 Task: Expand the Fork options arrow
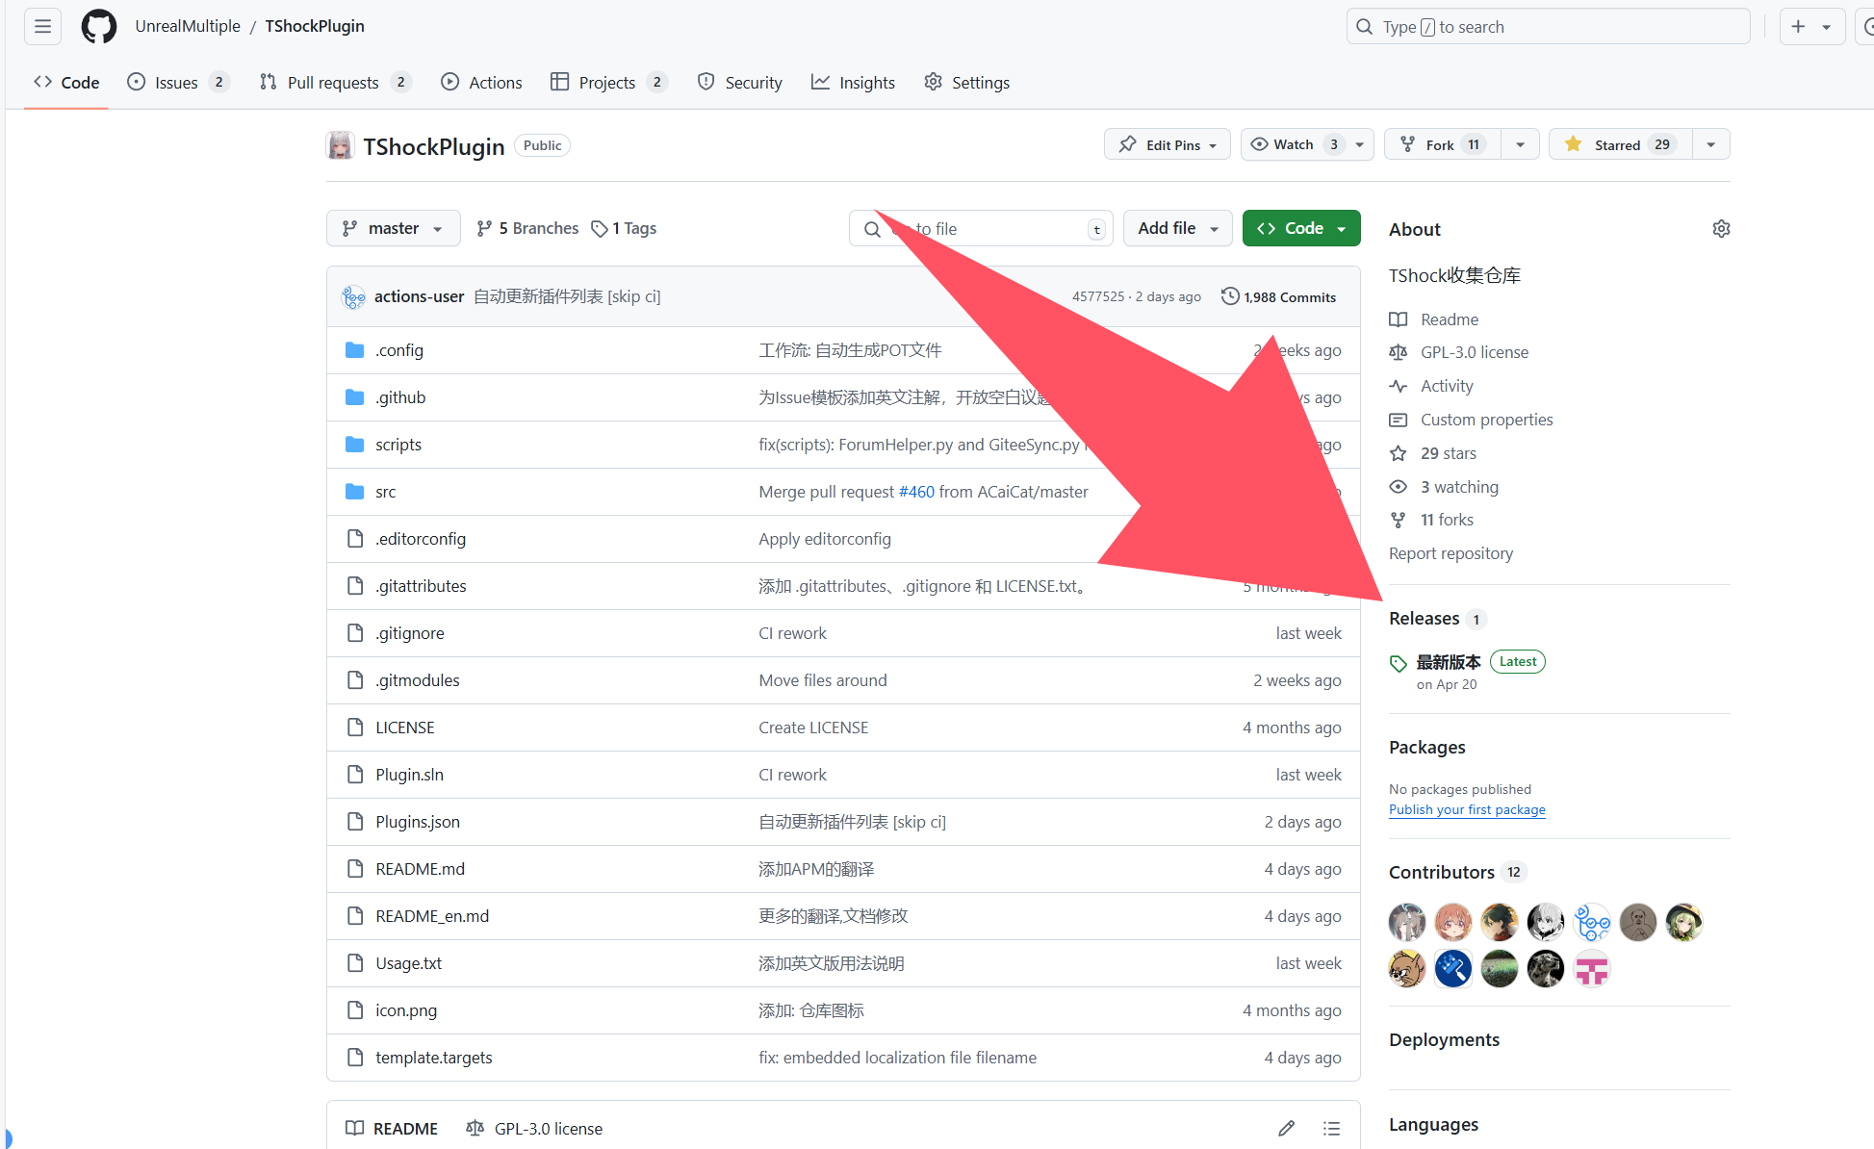click(1520, 144)
